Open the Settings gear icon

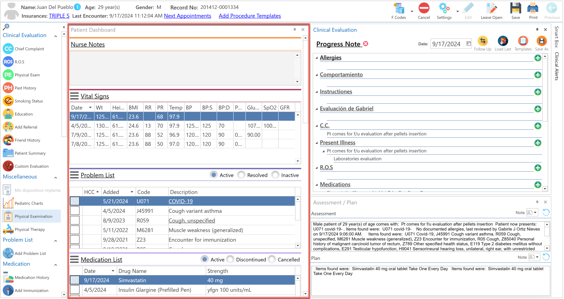click(444, 8)
